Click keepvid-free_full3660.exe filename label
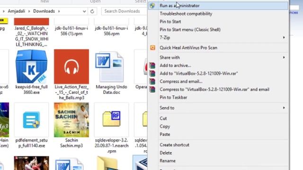 click(32, 90)
